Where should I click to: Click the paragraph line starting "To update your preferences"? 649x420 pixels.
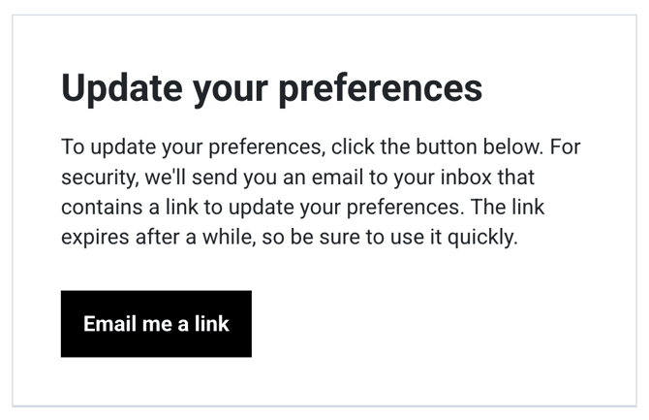pyautogui.click(x=321, y=147)
